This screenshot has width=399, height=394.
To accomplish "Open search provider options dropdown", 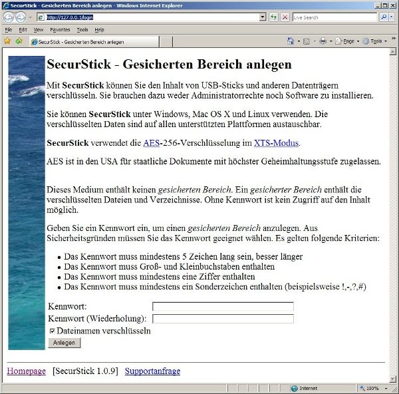I will [x=392, y=17].
